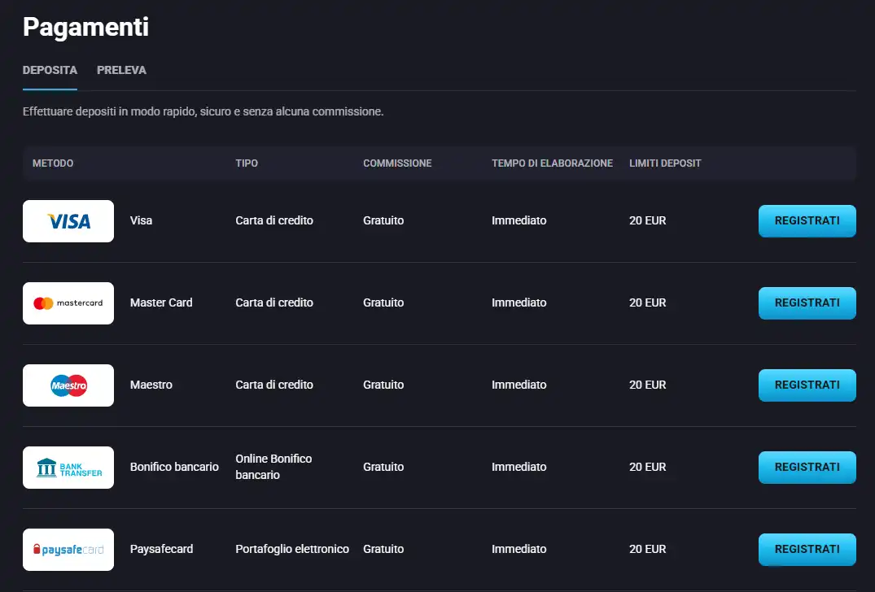Click the METODO column header

(53, 163)
